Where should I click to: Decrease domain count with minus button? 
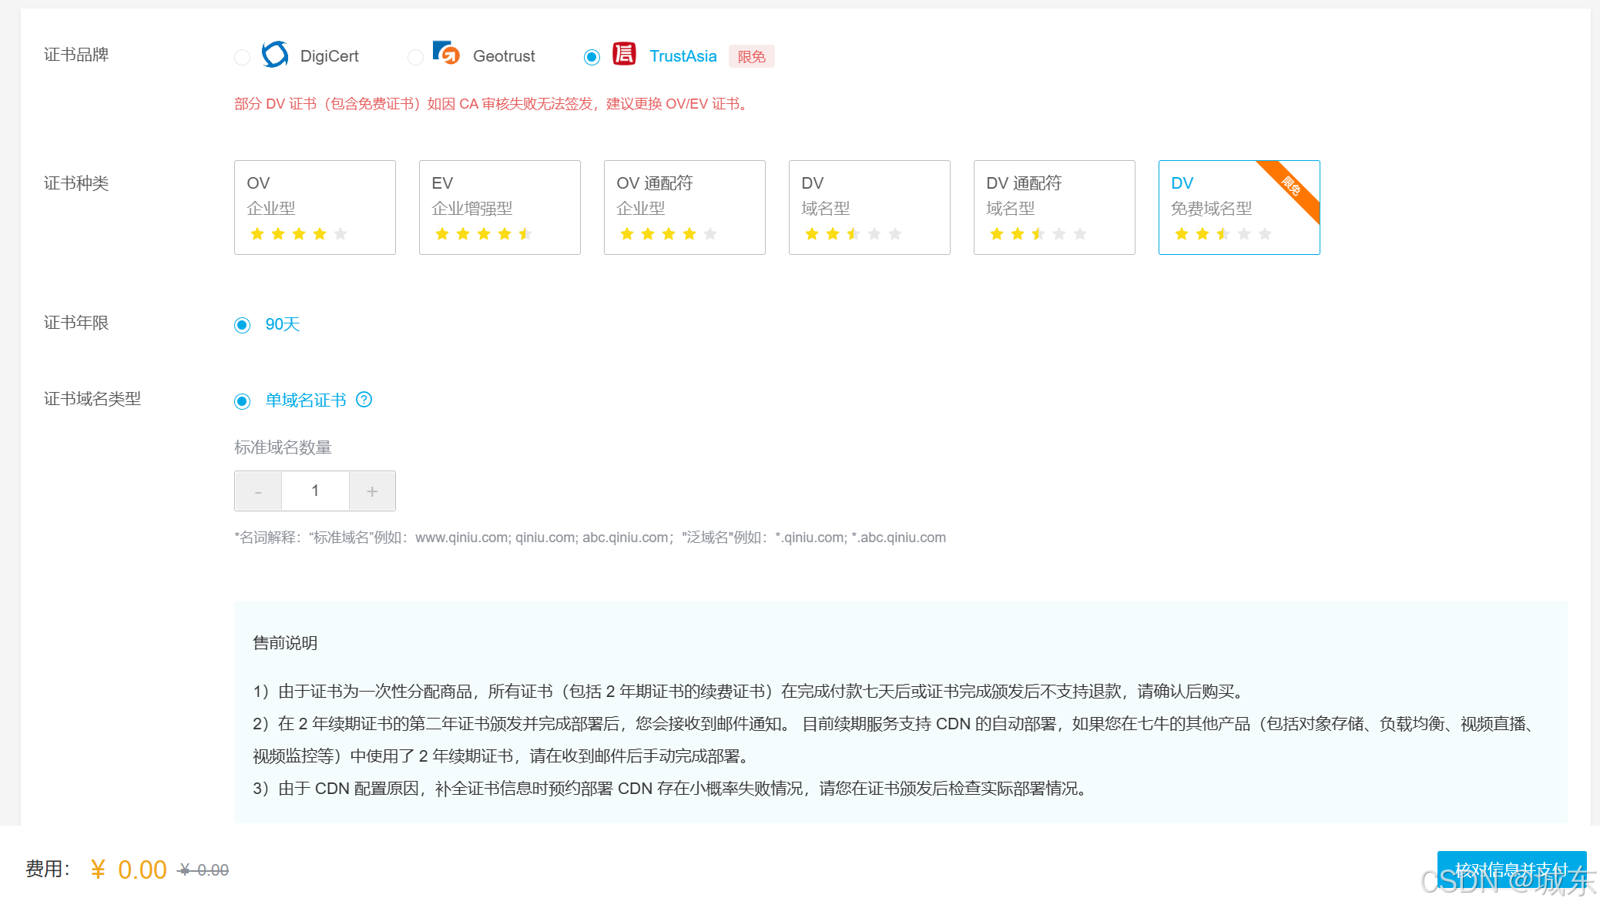(258, 491)
